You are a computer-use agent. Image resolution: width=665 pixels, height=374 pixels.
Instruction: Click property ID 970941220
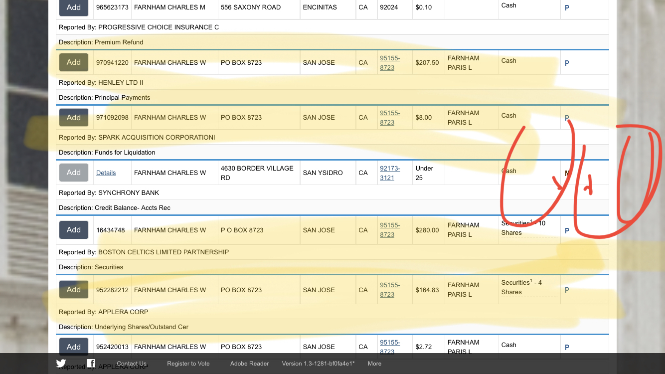(112, 62)
